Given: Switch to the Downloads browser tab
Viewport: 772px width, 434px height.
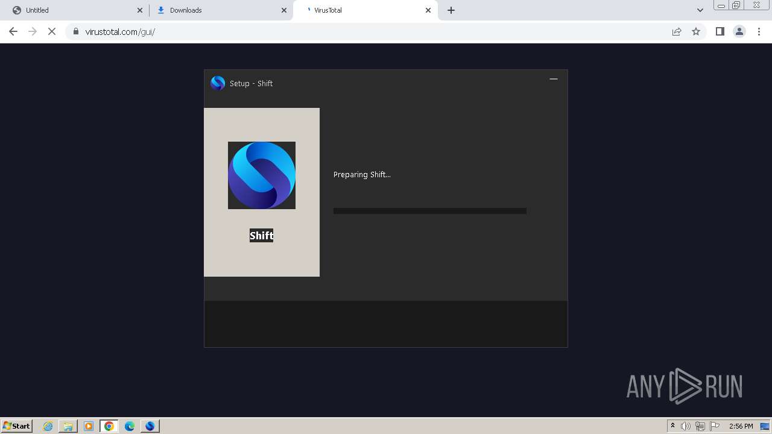Looking at the screenshot, I should coord(221,10).
